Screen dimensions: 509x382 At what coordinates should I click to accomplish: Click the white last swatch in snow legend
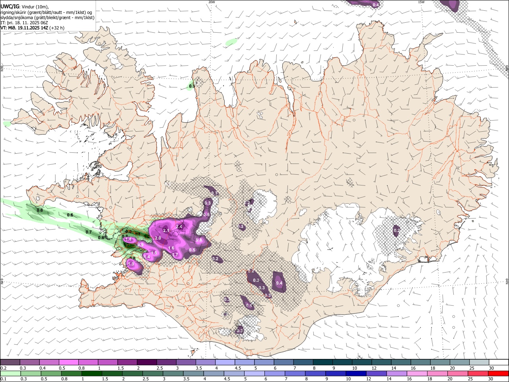499,363
